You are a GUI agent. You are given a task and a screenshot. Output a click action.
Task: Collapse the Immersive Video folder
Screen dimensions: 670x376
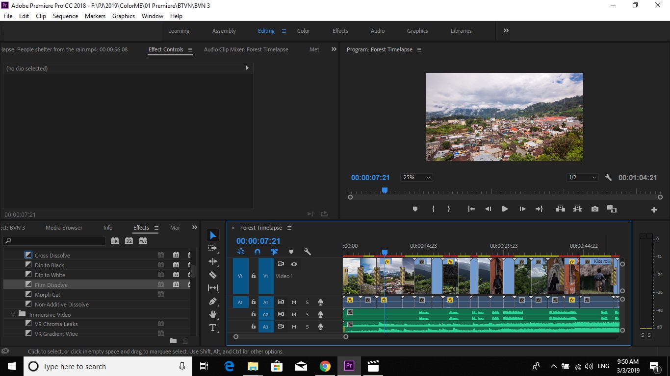pyautogui.click(x=13, y=314)
